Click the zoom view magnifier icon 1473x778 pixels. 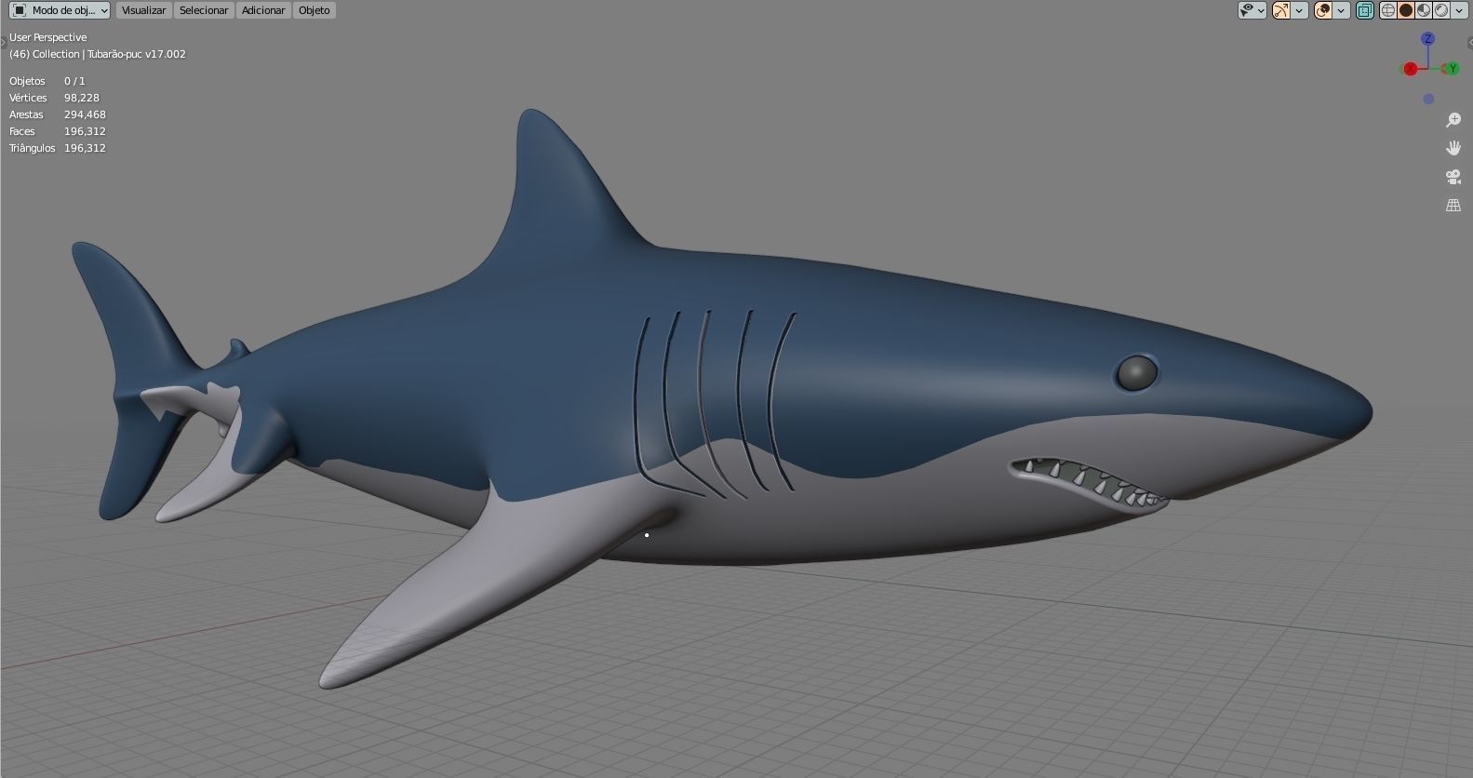pos(1453,120)
